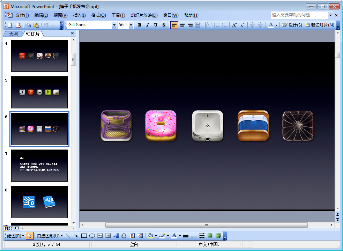This screenshot has width=343, height=251.
Task: Open 3-D style options
Action: [x=218, y=236]
